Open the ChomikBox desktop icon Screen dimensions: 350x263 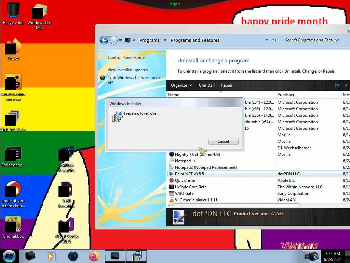pyautogui.click(x=13, y=227)
